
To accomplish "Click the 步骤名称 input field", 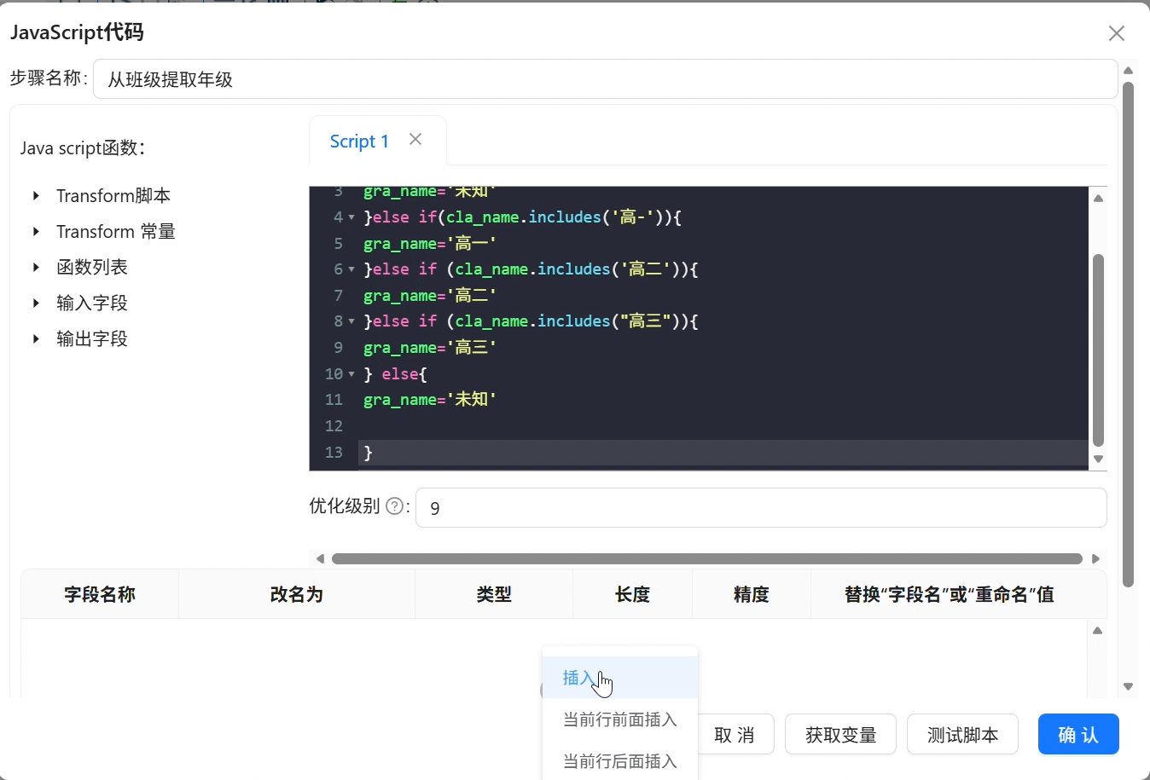I will [x=605, y=79].
